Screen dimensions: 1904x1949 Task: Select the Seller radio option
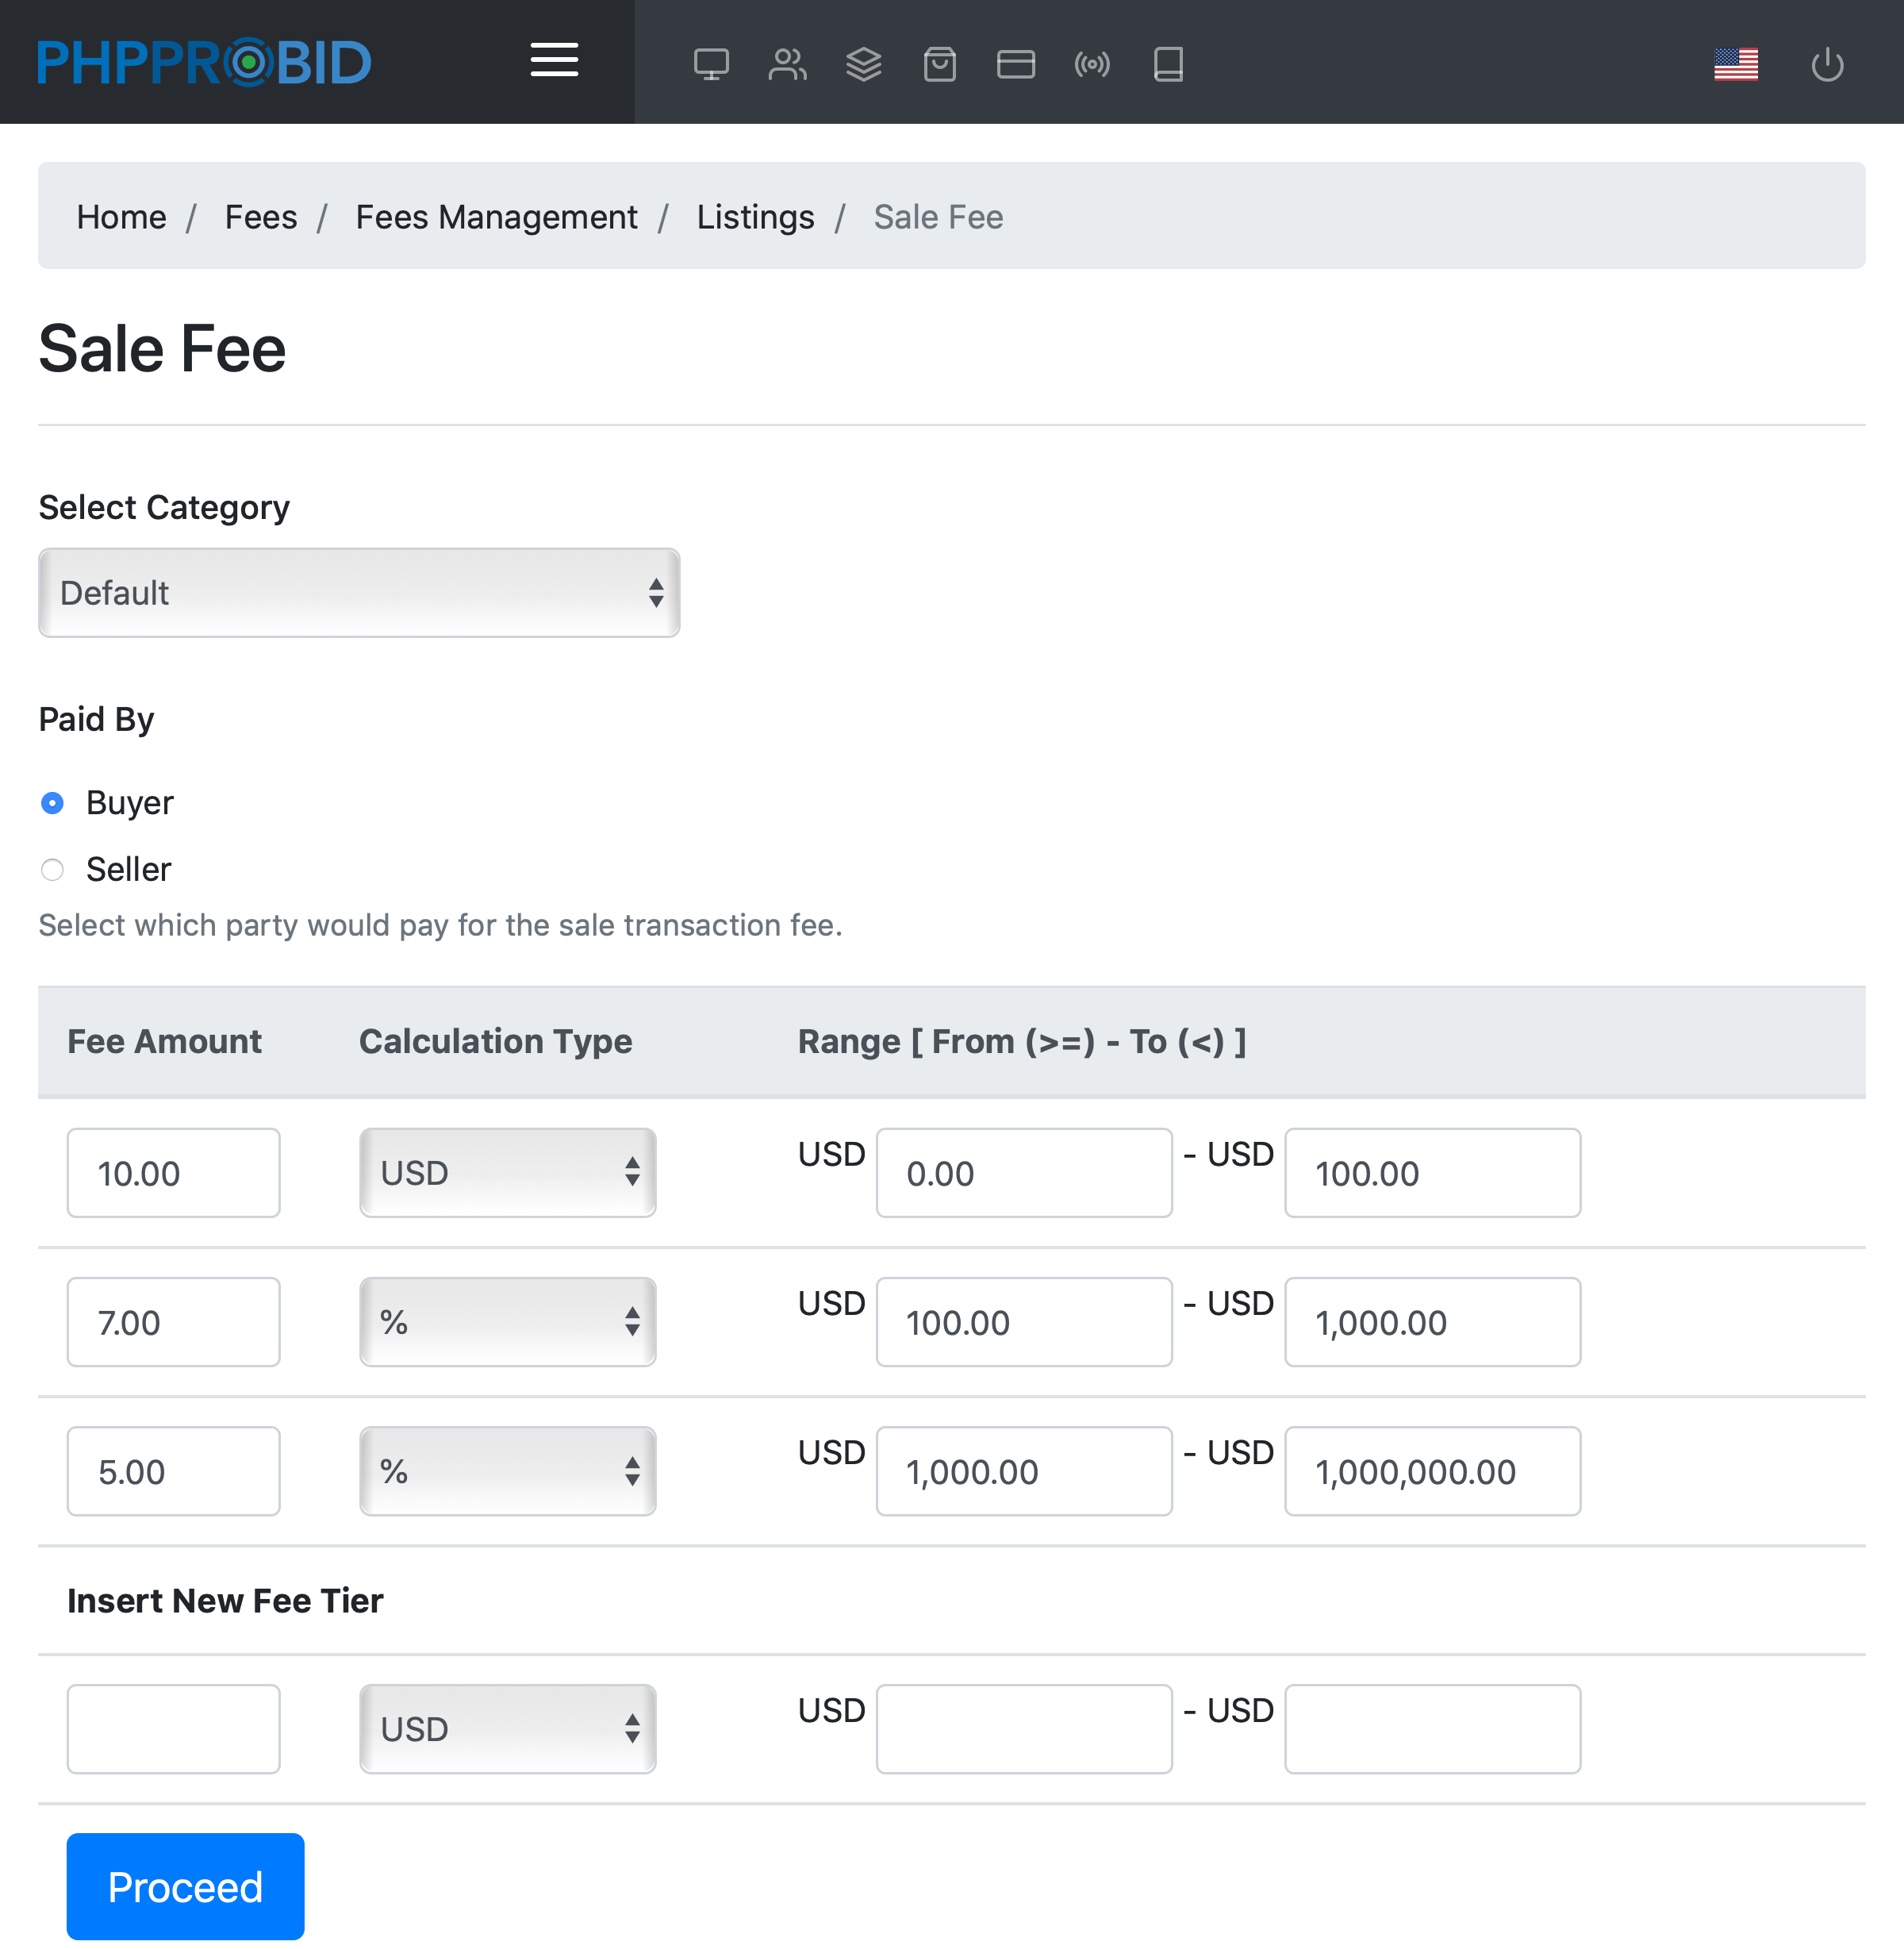[52, 870]
